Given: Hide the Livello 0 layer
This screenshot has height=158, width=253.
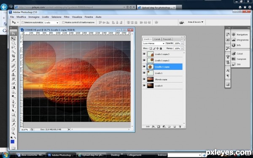Looking at the screenshot, I should pos(144,86).
